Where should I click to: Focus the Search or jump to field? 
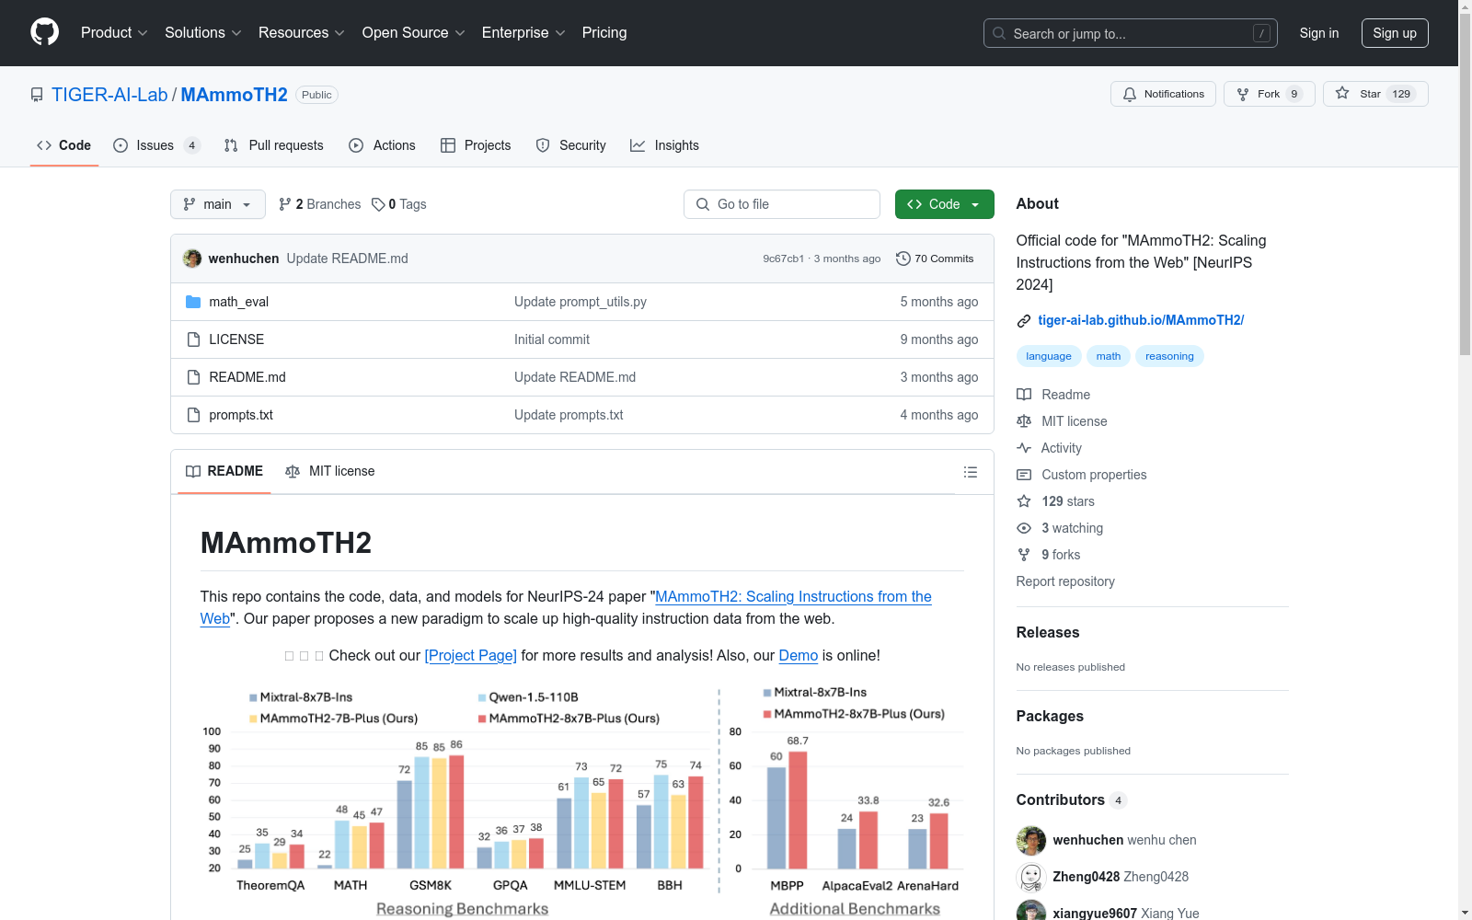pos(1131,33)
